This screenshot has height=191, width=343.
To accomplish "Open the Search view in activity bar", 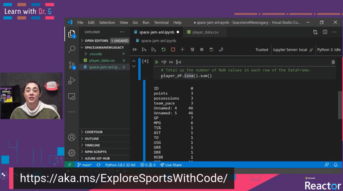I will click(x=72, y=50).
